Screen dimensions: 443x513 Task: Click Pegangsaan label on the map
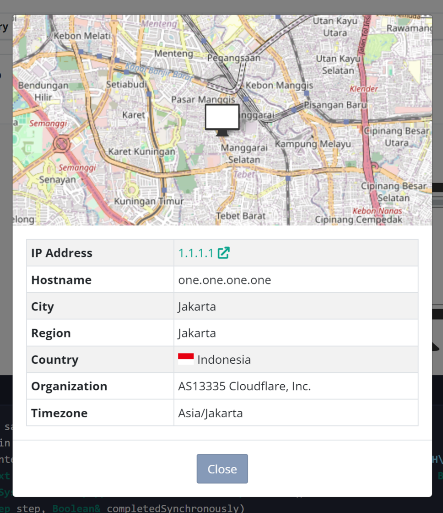tap(234, 58)
